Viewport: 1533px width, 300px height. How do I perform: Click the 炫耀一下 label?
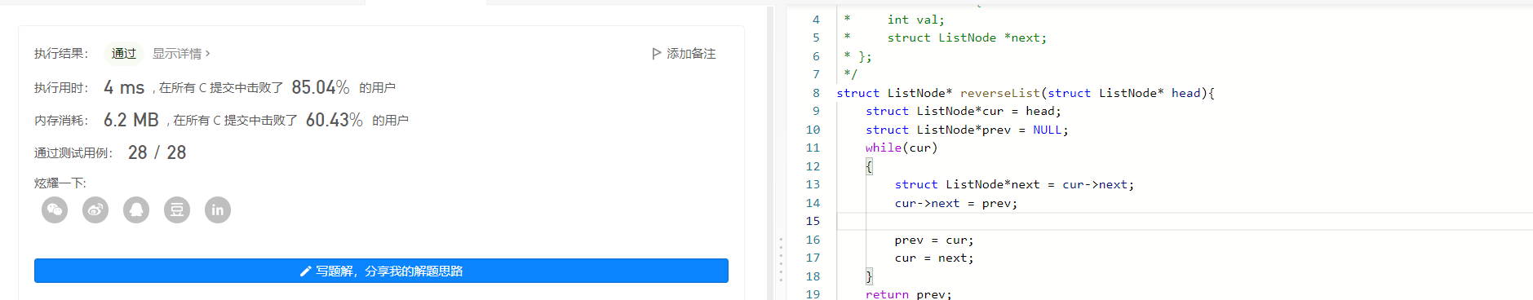click(60, 183)
